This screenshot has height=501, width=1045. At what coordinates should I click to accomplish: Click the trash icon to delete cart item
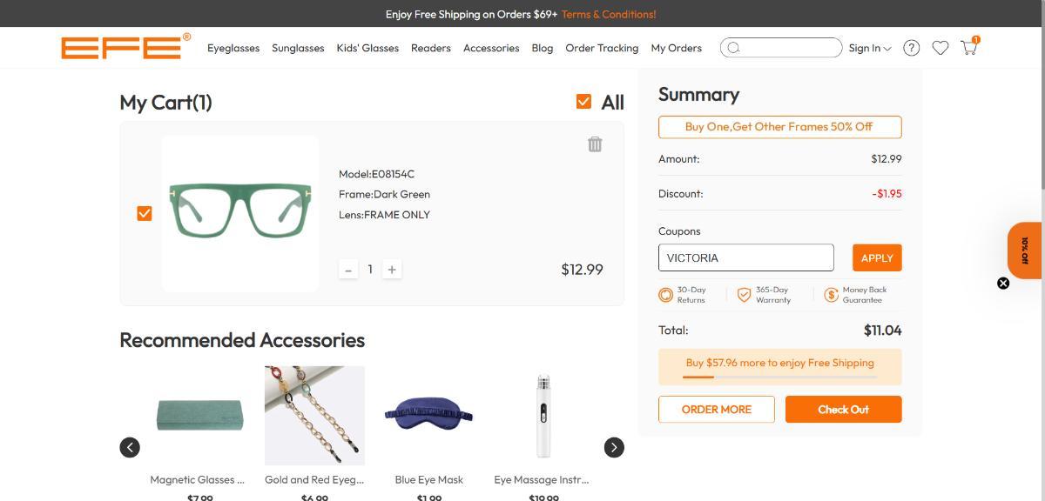tap(595, 144)
